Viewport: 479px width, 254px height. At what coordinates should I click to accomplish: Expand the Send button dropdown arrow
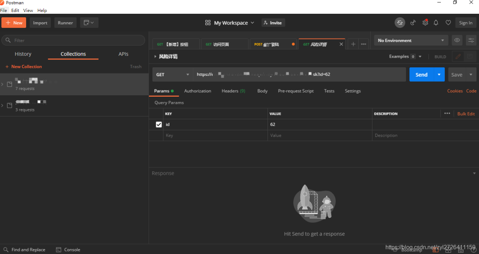(x=439, y=74)
